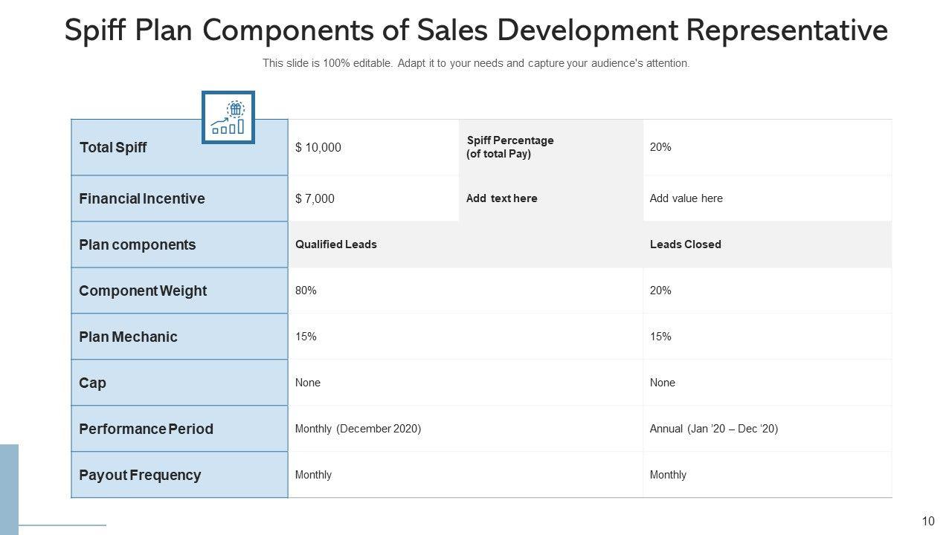Select the Qualified Leads column heading
The width and height of the screenshot is (952, 535).
coord(336,244)
